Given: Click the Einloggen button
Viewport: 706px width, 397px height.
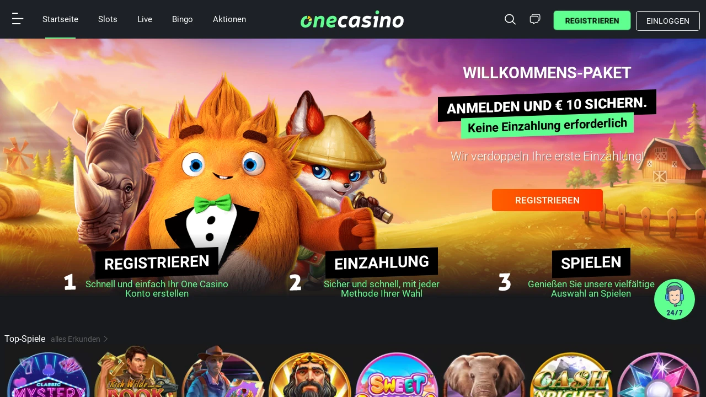Looking at the screenshot, I should 668,21.
